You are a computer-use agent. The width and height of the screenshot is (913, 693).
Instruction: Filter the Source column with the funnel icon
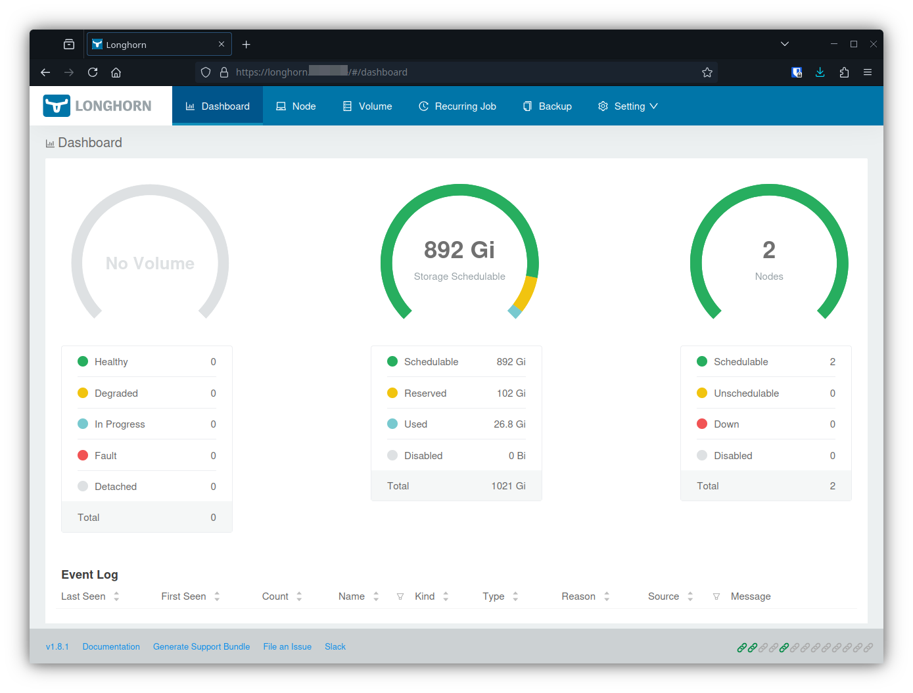[x=716, y=596]
